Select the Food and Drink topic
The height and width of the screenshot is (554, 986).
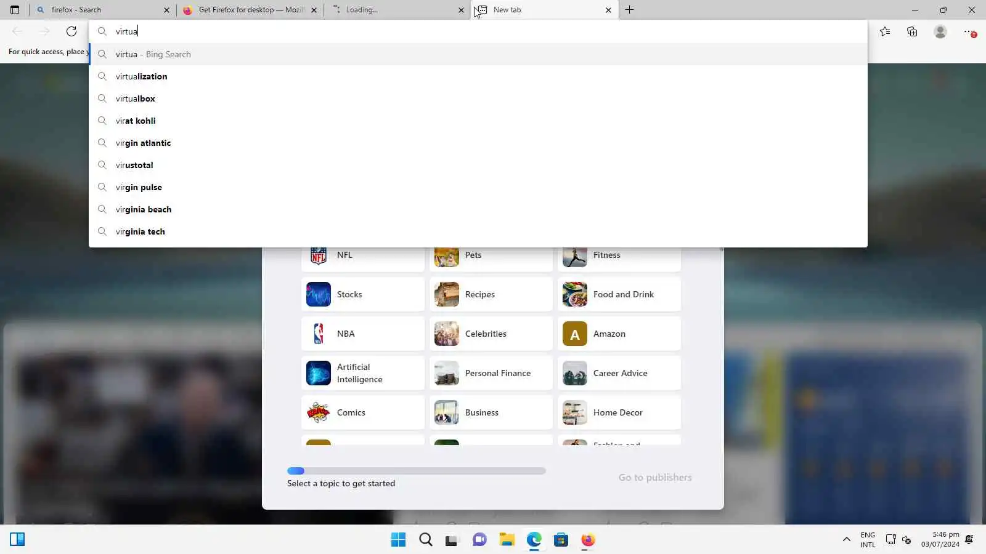click(x=619, y=294)
